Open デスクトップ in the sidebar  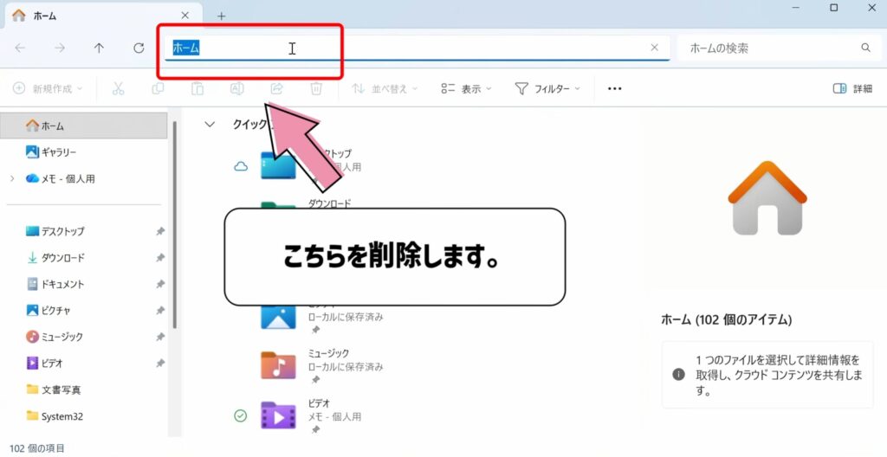[x=55, y=231]
